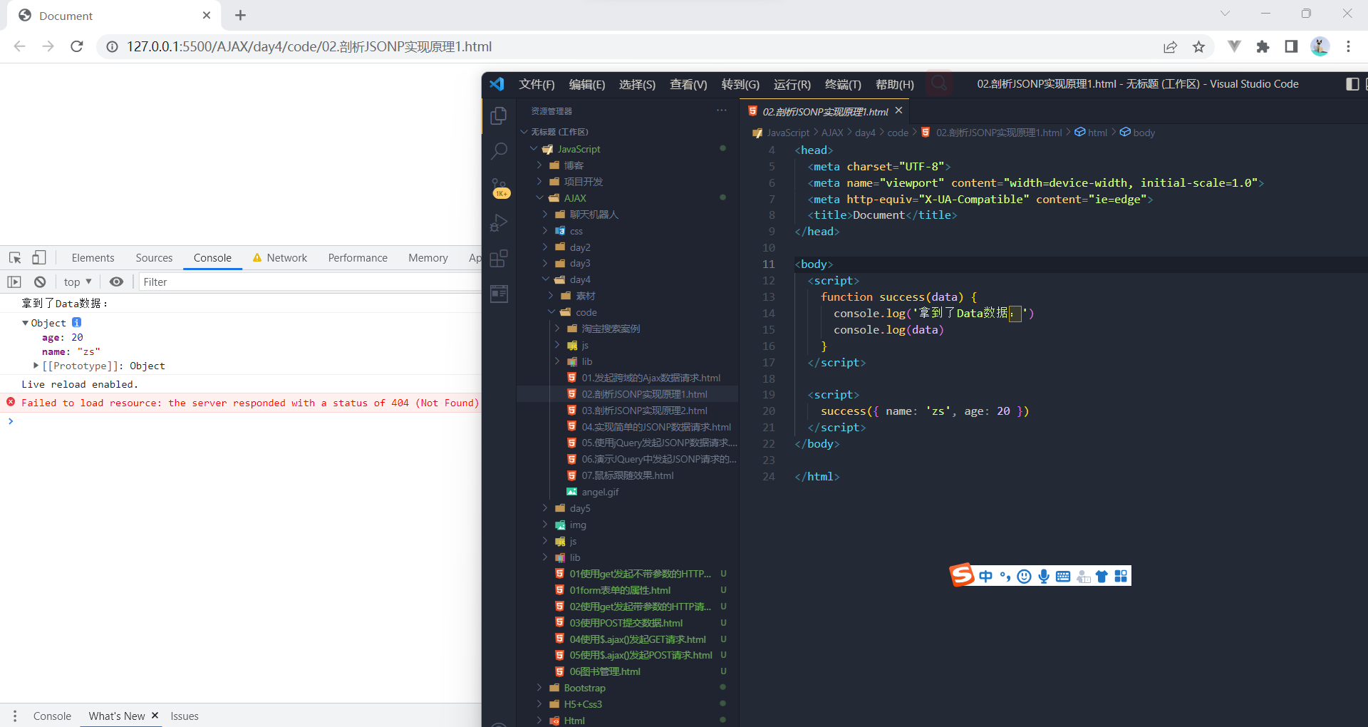Switch to the Network tab in DevTools
Screen dimensions: 1368x727
[287, 257]
